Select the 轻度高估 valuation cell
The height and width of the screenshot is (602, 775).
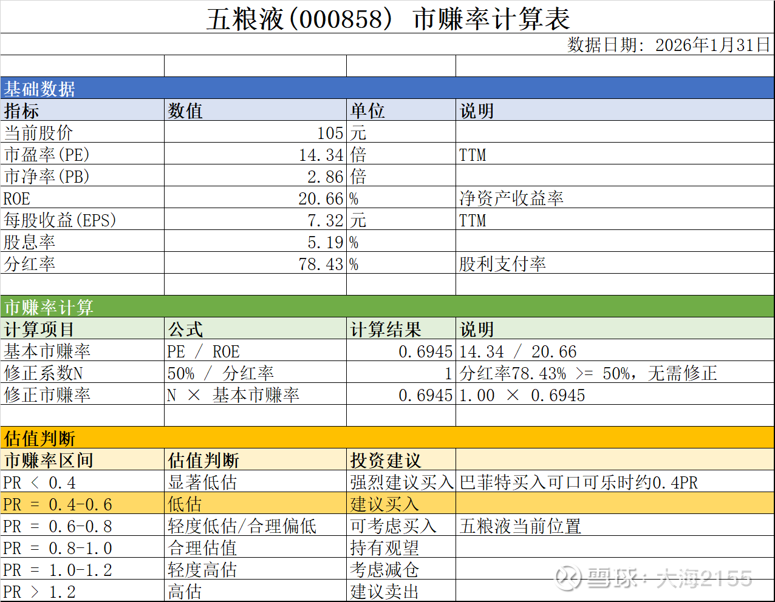[255, 569]
